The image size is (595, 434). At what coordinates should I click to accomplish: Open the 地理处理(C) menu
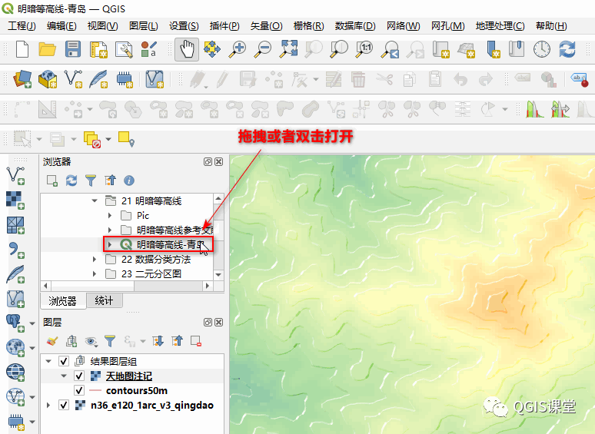tap(500, 26)
